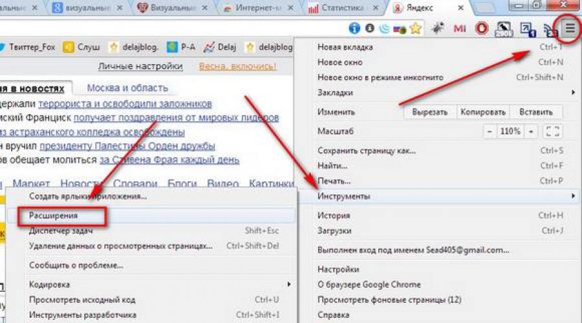Click the Вырезать button
The image size is (582, 323).
[429, 112]
